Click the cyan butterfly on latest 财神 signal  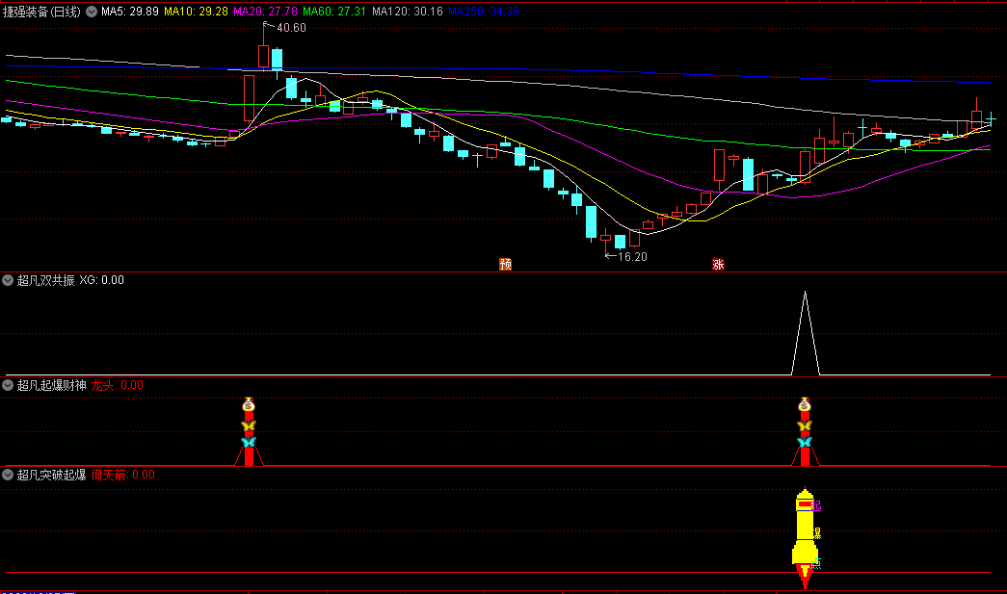pyautogui.click(x=805, y=442)
